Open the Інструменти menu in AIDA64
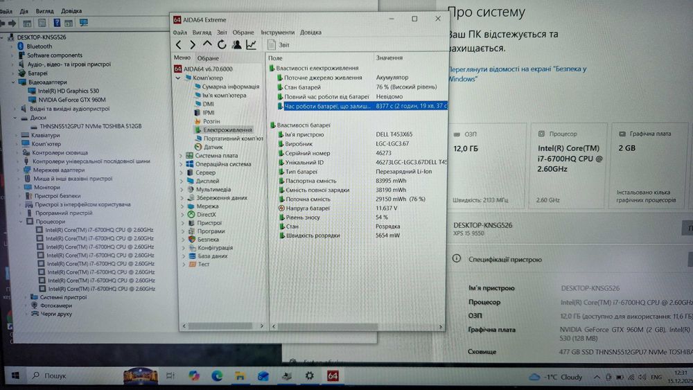Image resolution: width=693 pixels, height=390 pixels. click(x=278, y=33)
